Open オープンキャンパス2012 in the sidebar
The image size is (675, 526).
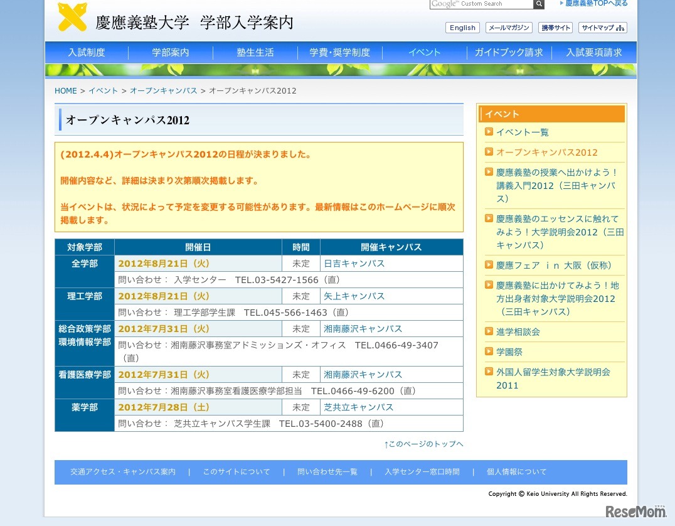[547, 153]
